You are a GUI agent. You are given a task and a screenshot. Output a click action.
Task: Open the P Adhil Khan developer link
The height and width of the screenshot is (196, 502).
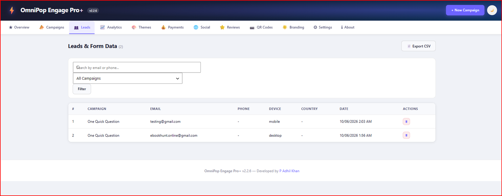[289, 171]
